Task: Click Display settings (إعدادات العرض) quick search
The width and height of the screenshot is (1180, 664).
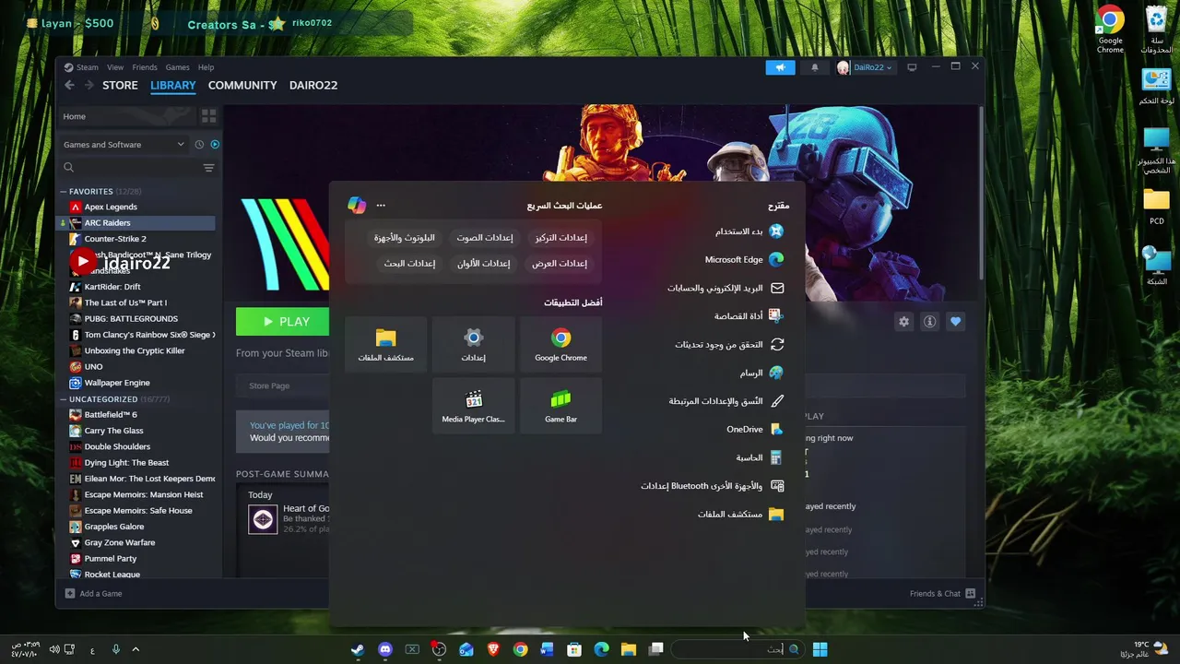Action: (560, 264)
